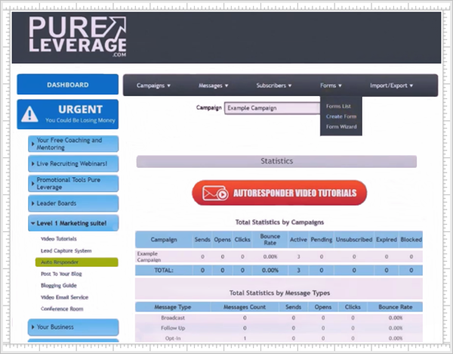Open Autoresponder Video Tutorials
The width and height of the screenshot is (453, 354).
click(x=279, y=193)
